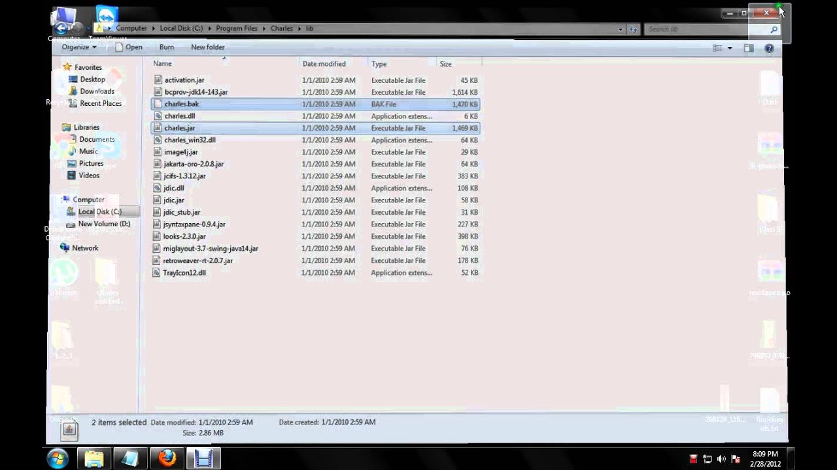This screenshot has width=837, height=470.
Task: Open the Help question mark button
Action: [x=769, y=48]
